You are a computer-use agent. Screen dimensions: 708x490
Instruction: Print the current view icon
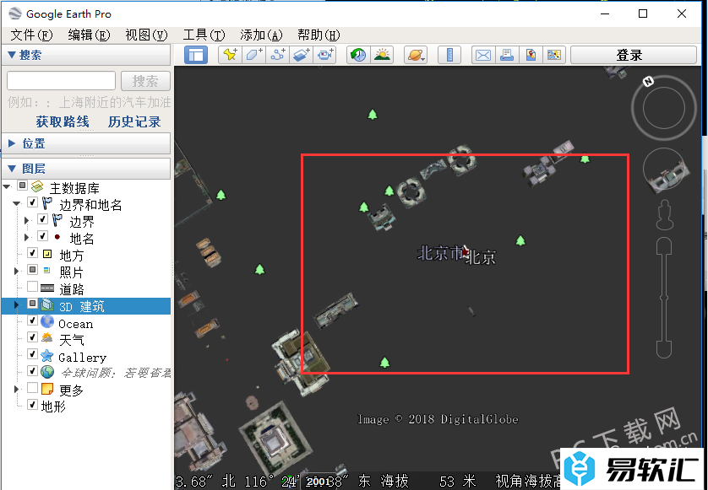coord(507,55)
